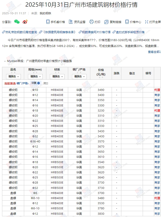161x217 pixels.
Task: Click the 打开全屏 expand icon
Action: click(147, 22)
